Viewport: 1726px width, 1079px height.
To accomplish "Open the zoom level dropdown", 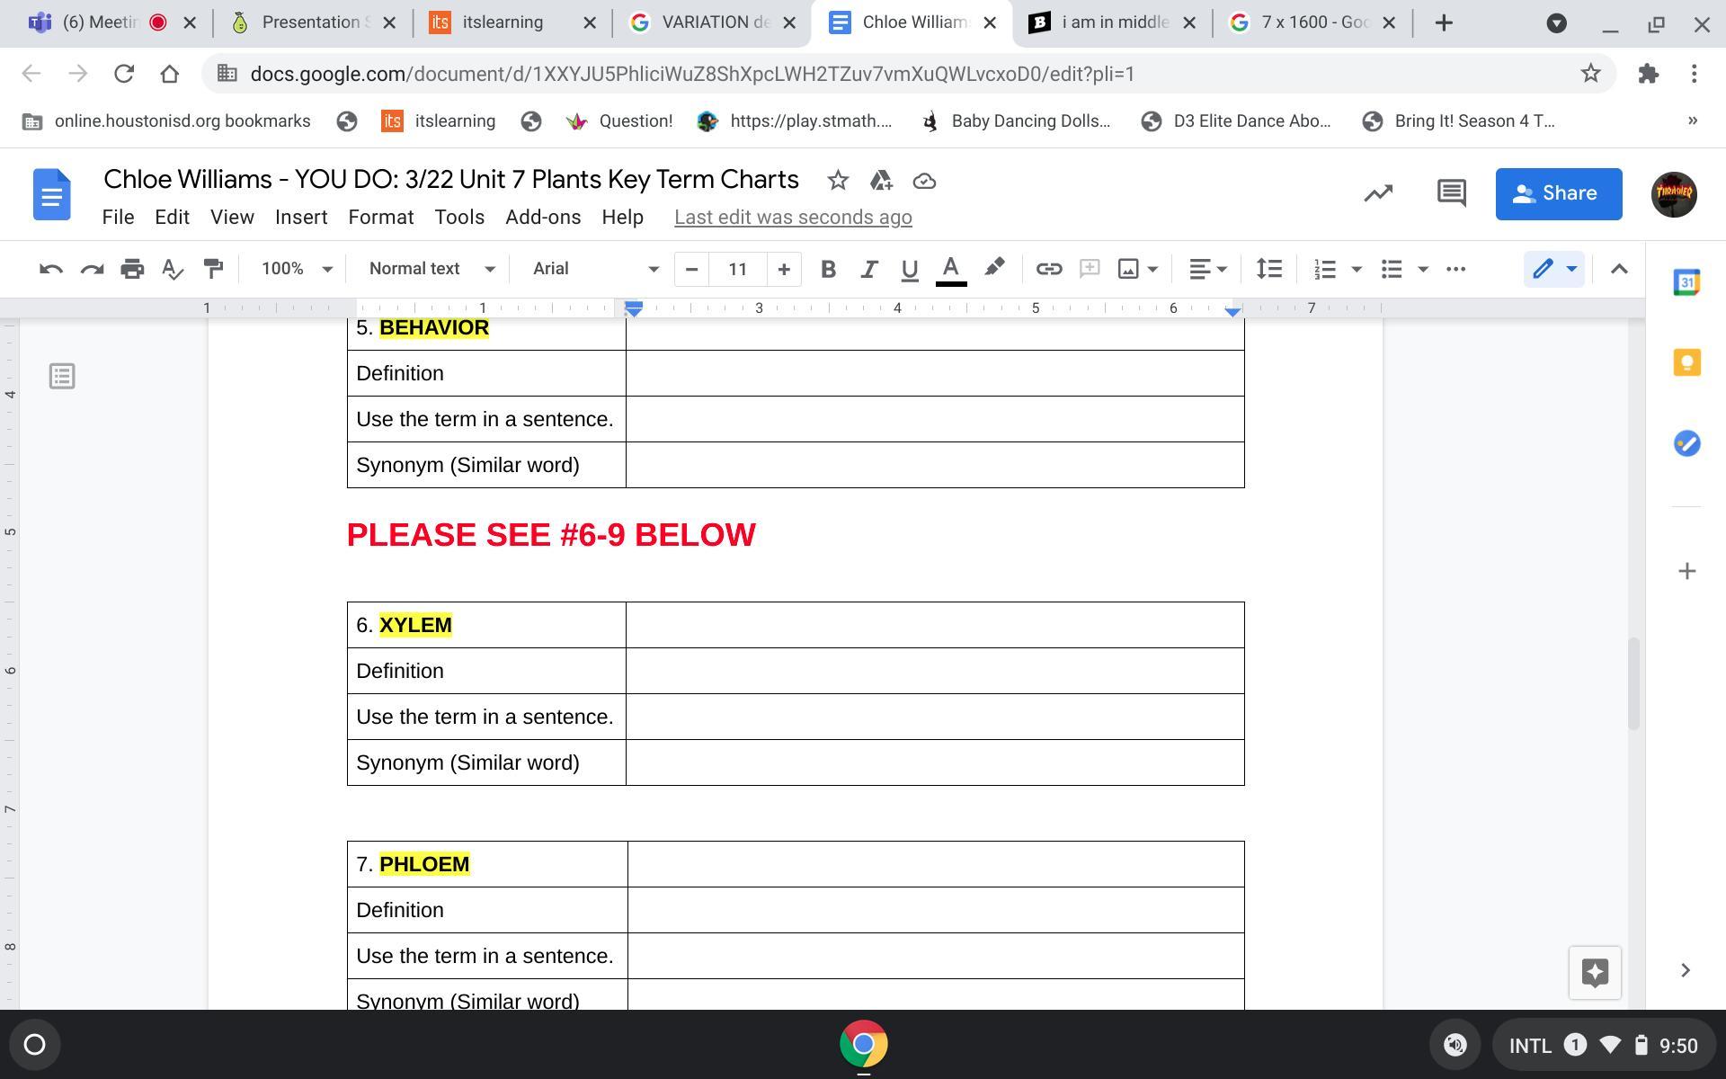I will [x=296, y=269].
